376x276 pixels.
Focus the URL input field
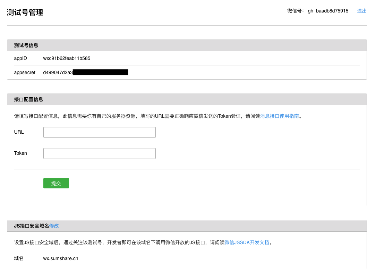[x=99, y=132]
